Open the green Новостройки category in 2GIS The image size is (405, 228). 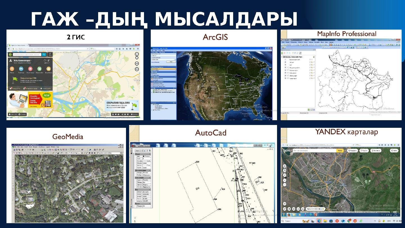(39, 69)
